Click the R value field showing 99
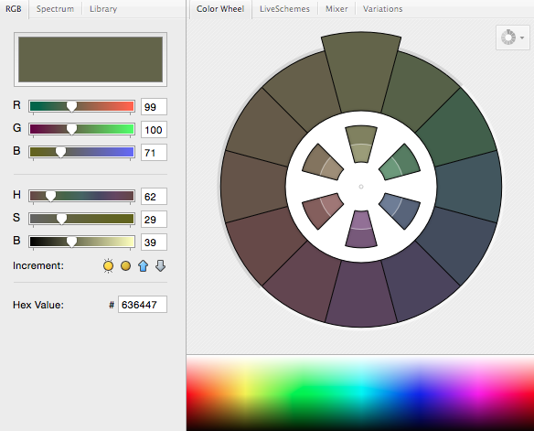534x431 pixels. click(x=154, y=107)
